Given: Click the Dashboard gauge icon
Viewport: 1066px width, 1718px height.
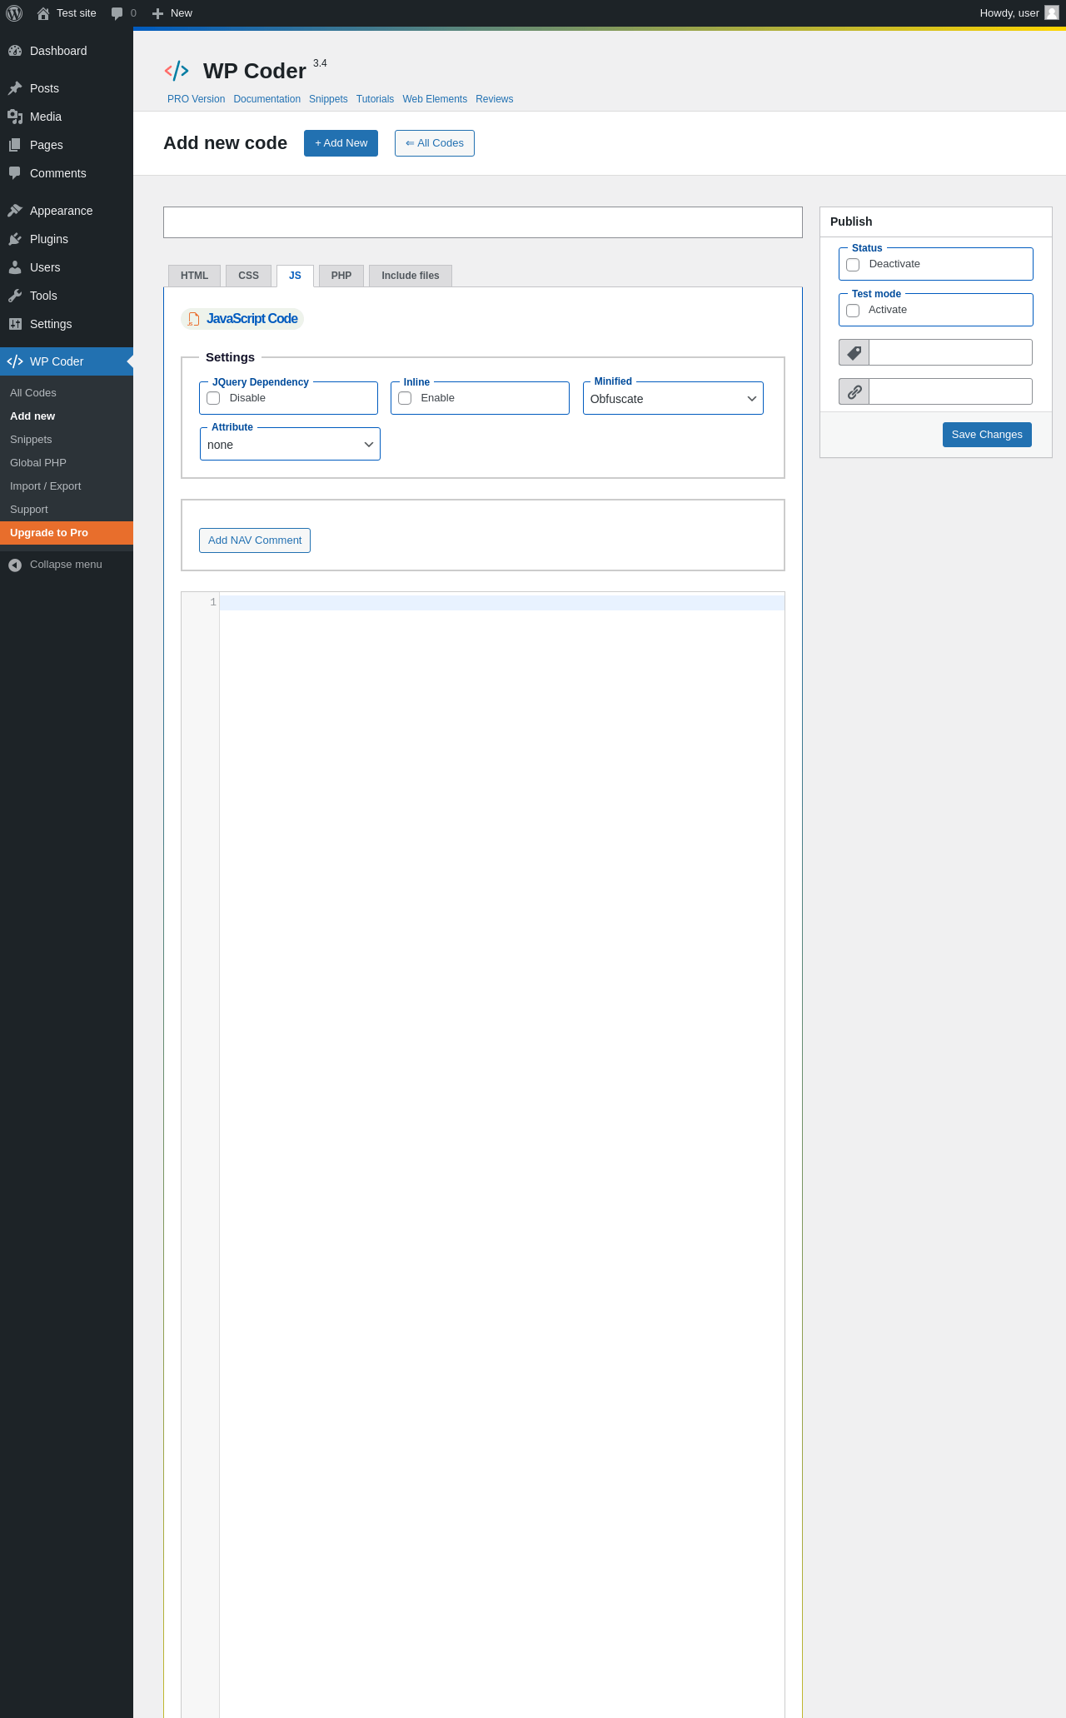Looking at the screenshot, I should click(x=15, y=51).
